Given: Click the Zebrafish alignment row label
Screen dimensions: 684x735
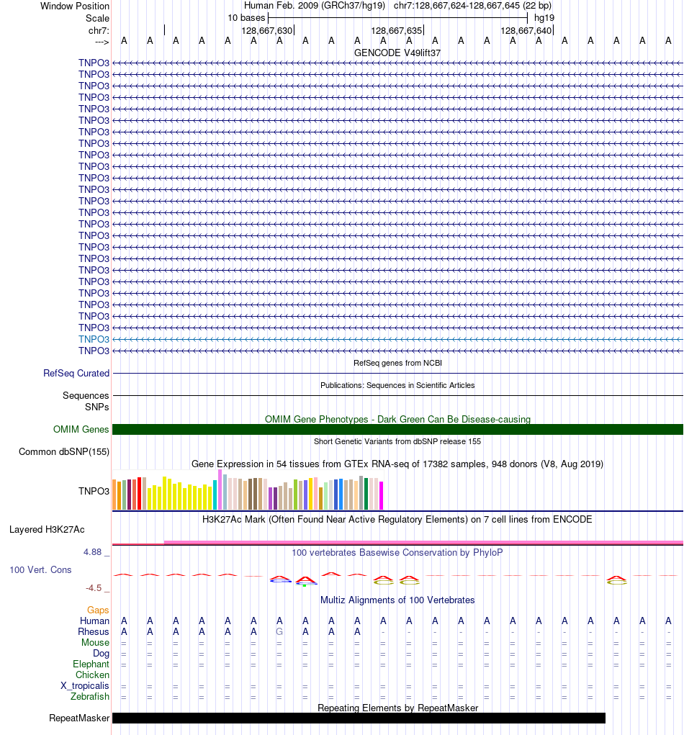Looking at the screenshot, I should [90, 696].
